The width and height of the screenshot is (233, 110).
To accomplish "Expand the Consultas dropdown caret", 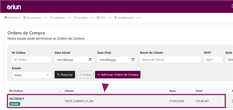I will click(93, 18).
